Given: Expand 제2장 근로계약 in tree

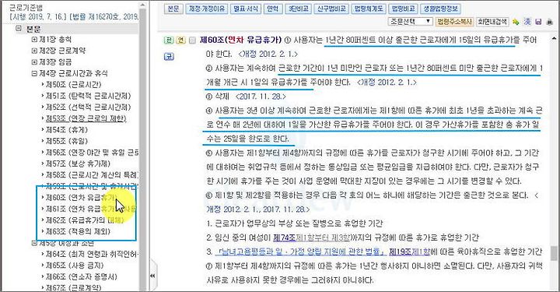Looking at the screenshot, I should coord(34,51).
